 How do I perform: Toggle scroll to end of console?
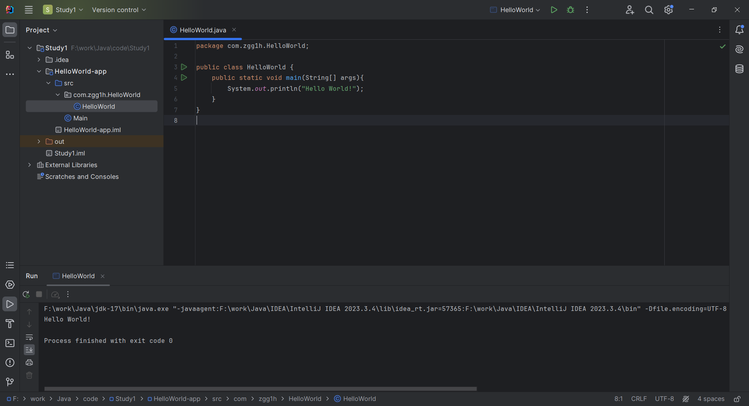29,350
